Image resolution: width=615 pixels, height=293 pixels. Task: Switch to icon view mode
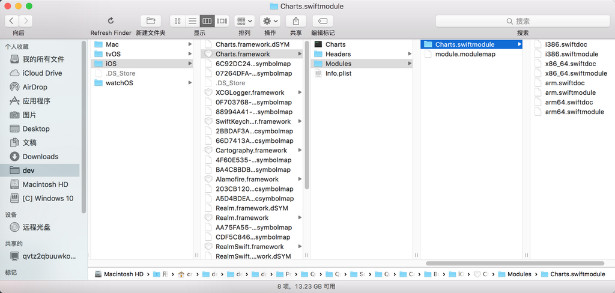pyautogui.click(x=177, y=21)
